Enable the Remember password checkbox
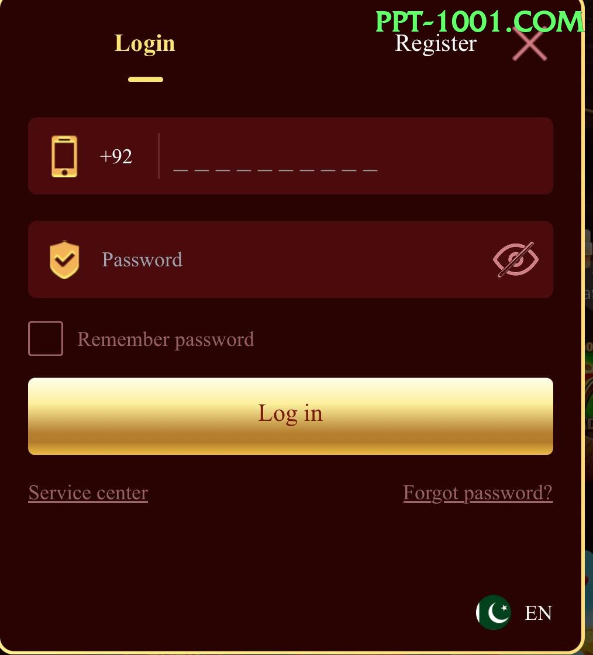Viewport: 593px width, 655px height. 46,338
